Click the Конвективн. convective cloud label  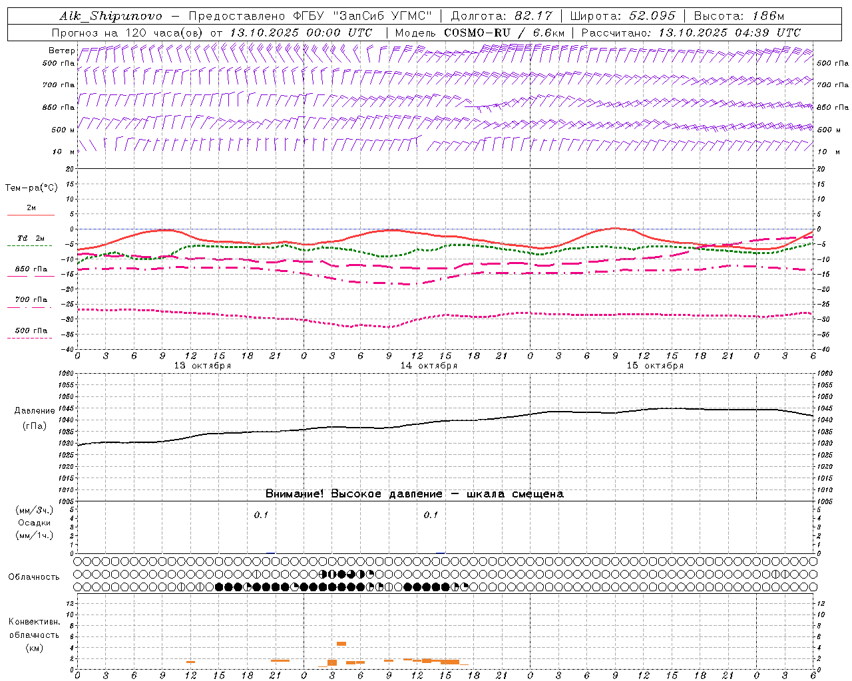(34, 622)
